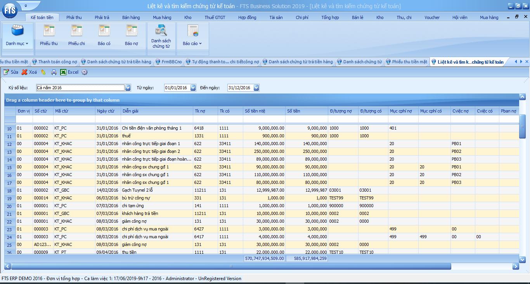The image size is (530, 284).
Task: Open the Từ ngày date dropdown
Action: [193, 88]
